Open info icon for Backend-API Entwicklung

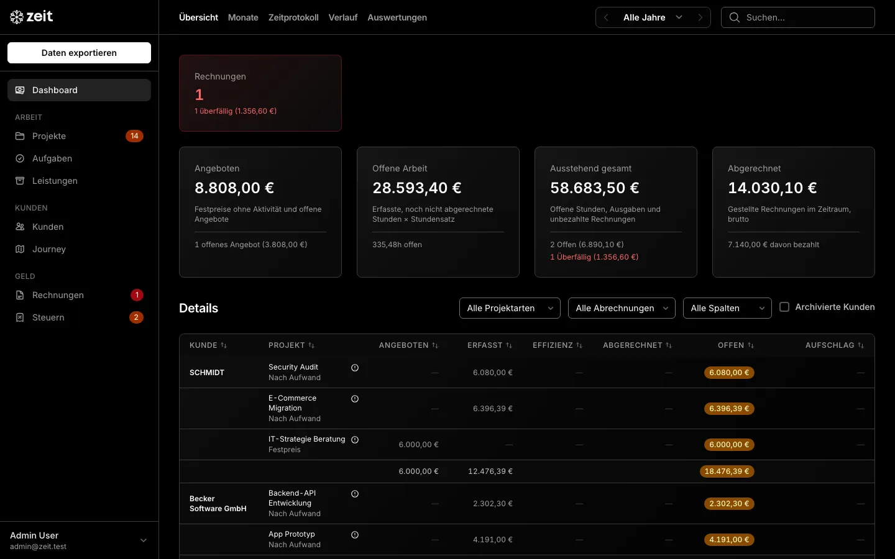(x=355, y=494)
